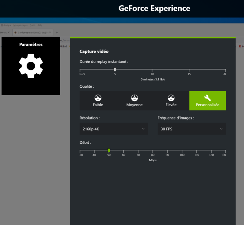The image size is (244, 225).
Task: Select the Faible quality preset
Action: tap(98, 101)
